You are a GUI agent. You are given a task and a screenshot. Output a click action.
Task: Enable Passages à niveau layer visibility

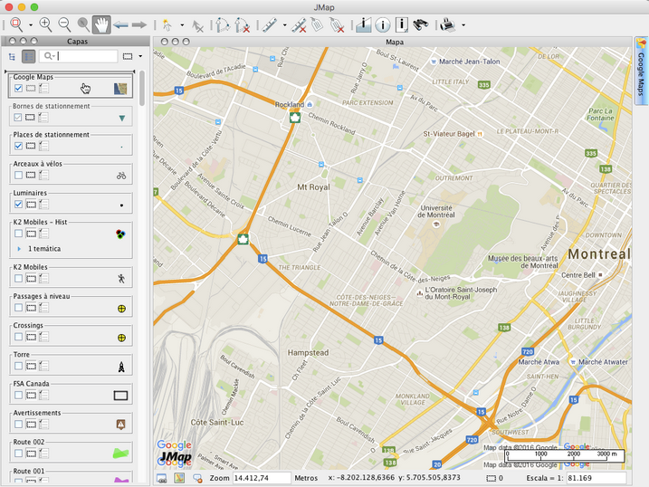click(18, 308)
